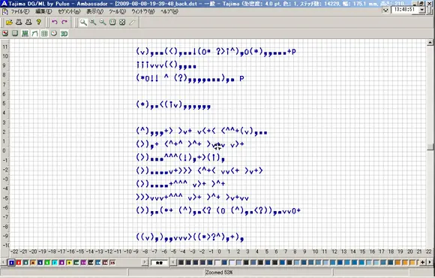This screenshot has height=278, width=435.
Task: Open the 編集(E) menu
Action: (x=43, y=12)
